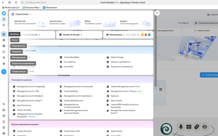Open the Billing card

99,22
